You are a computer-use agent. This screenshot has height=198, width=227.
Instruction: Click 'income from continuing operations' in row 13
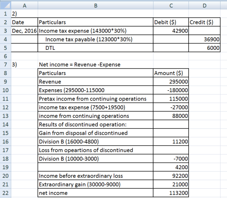coord(96,116)
